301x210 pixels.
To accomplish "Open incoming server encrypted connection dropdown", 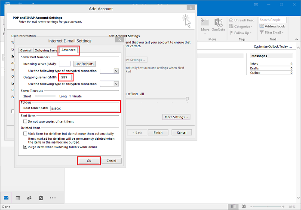I will (x=116, y=71).
